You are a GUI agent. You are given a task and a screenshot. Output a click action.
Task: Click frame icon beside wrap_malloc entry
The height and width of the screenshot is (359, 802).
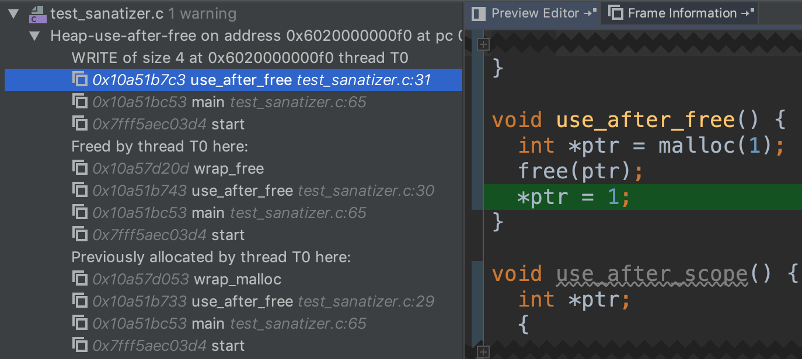[79, 279]
